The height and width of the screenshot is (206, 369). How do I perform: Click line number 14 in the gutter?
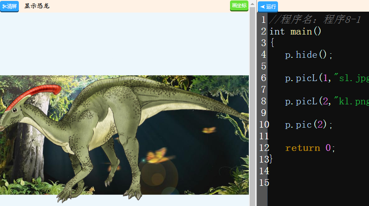264,171
